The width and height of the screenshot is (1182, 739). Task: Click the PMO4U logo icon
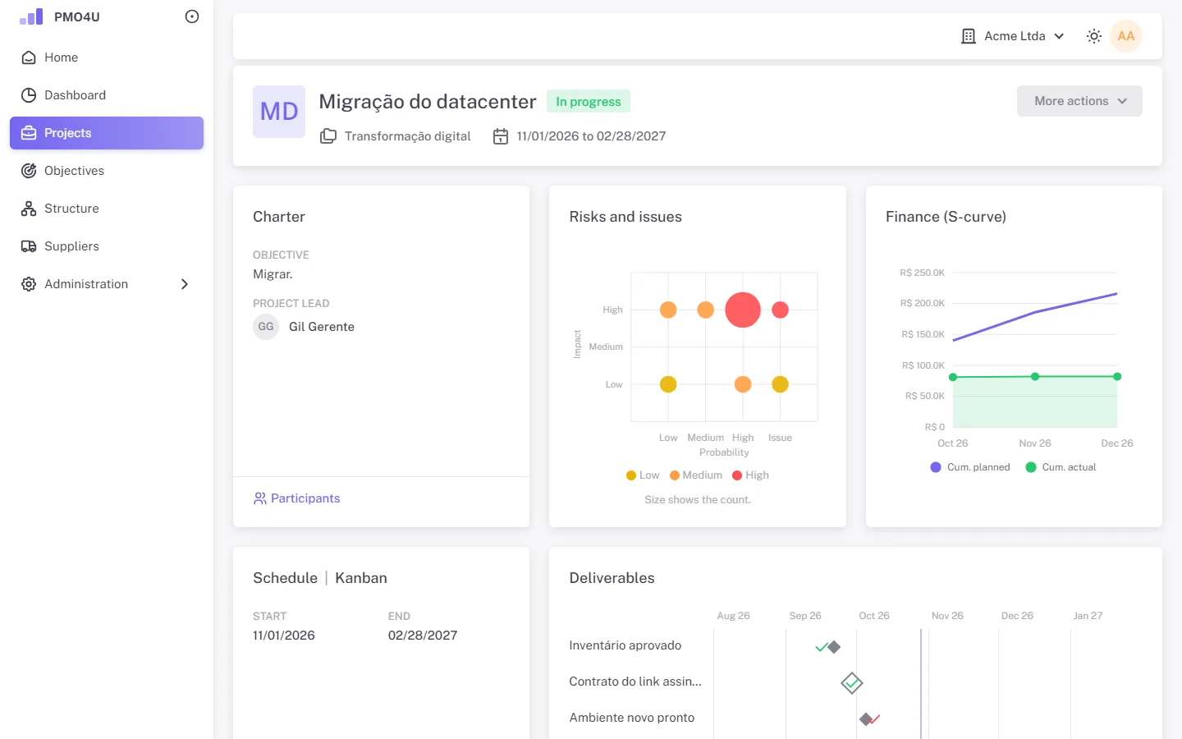[31, 16]
